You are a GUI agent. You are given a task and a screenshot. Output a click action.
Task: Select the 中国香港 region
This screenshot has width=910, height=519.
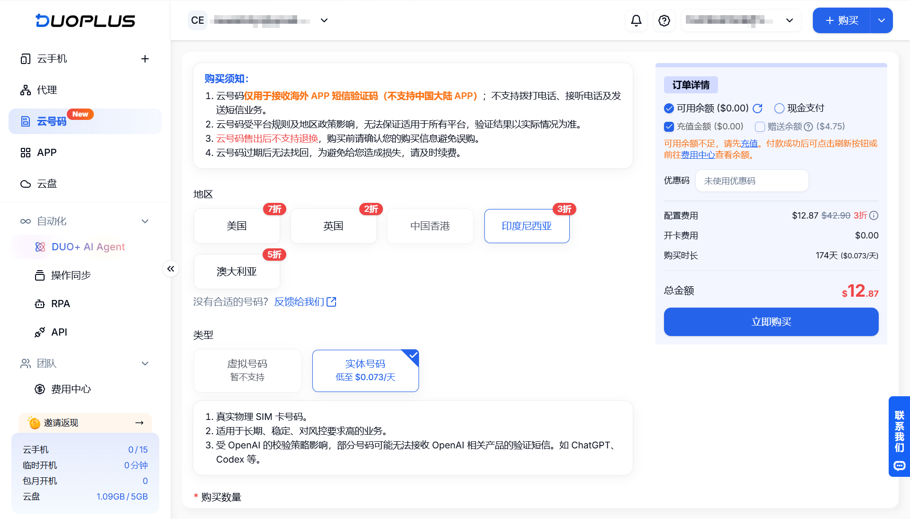click(430, 226)
